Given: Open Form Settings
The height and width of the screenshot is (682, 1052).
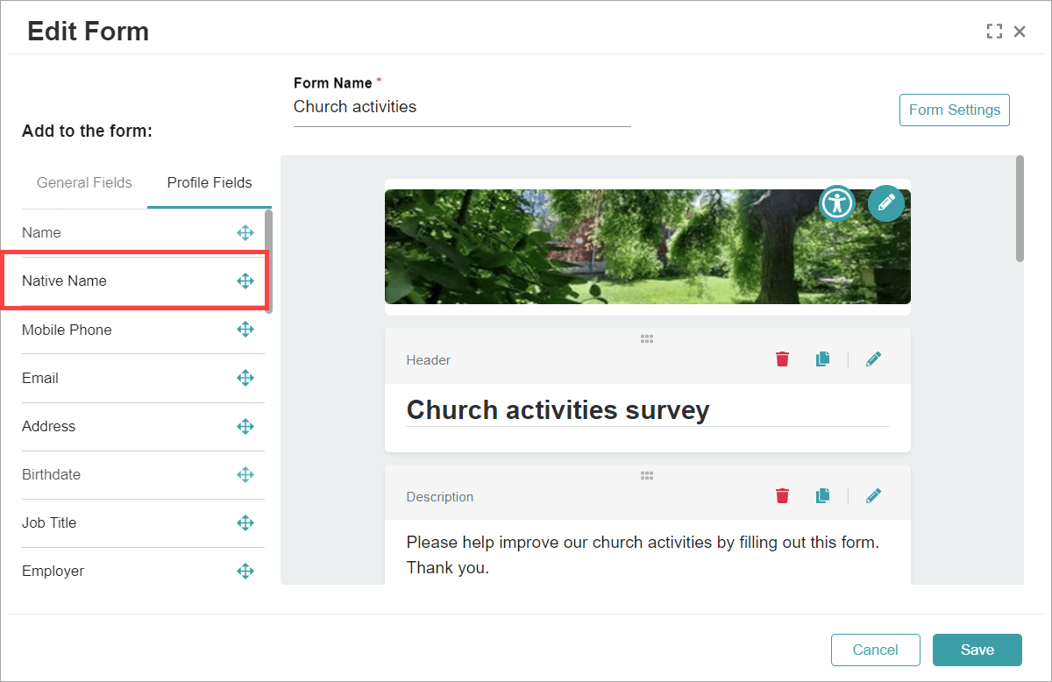Looking at the screenshot, I should 955,110.
